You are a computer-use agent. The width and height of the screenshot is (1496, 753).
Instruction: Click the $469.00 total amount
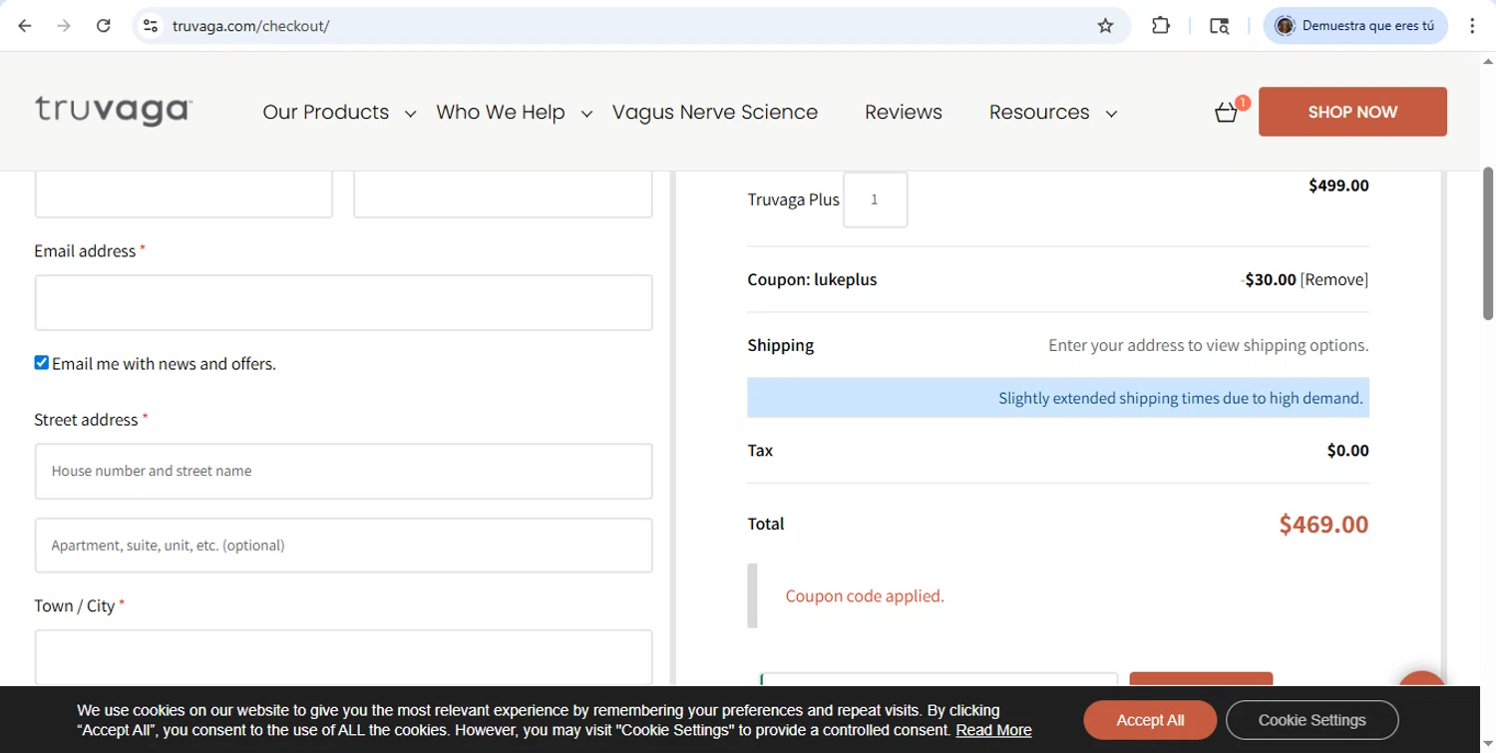pos(1323,525)
